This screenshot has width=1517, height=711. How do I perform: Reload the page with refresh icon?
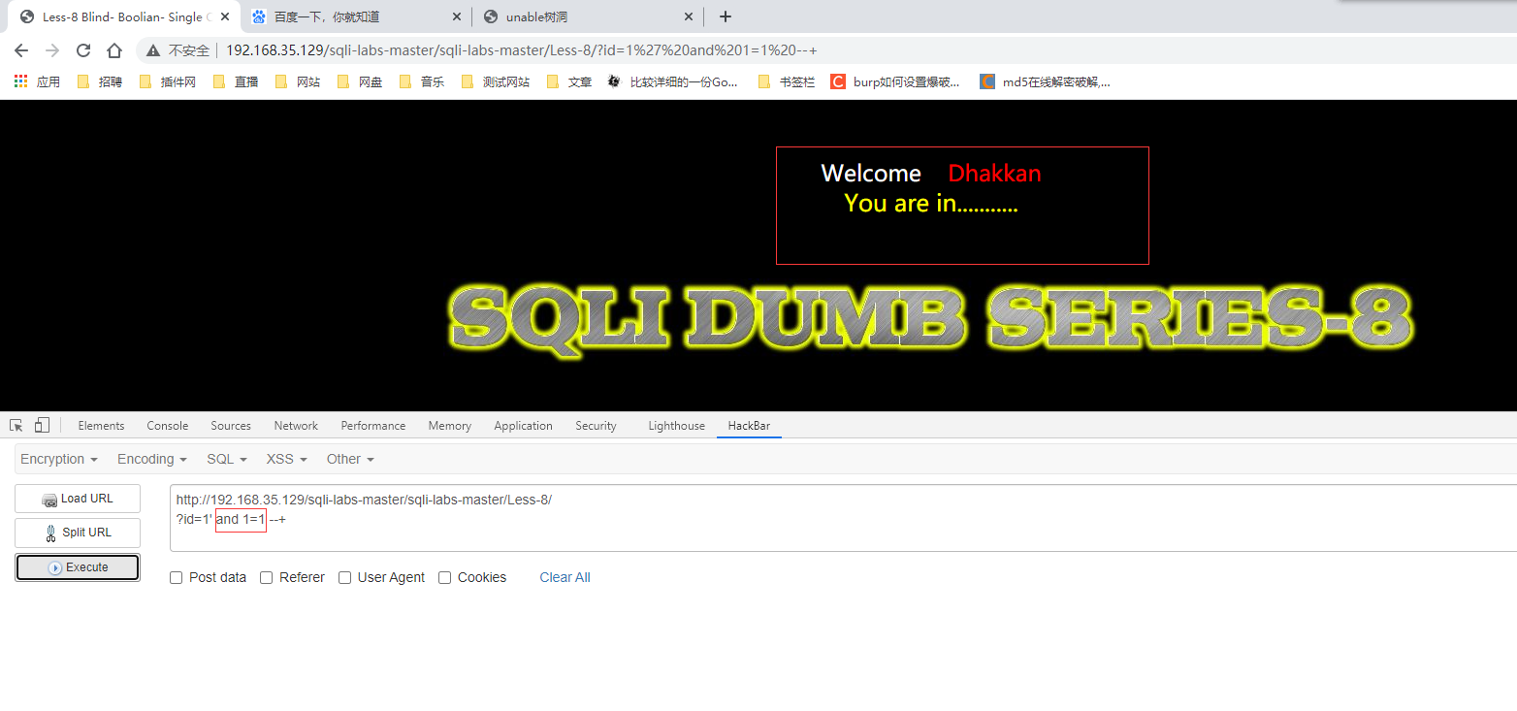(x=83, y=50)
